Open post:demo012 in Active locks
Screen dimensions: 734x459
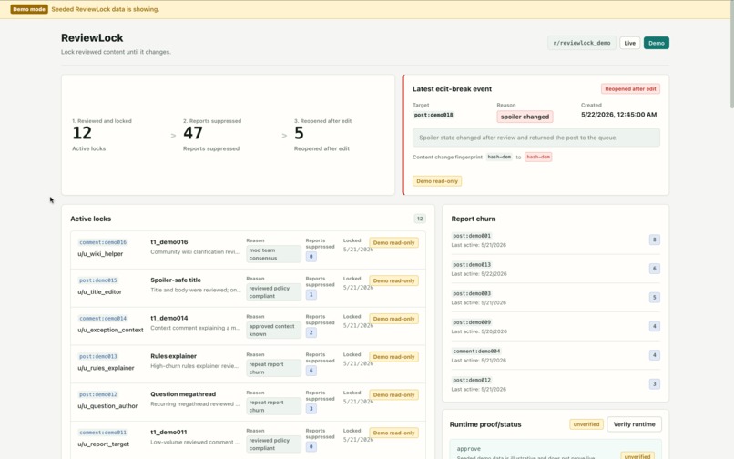[x=98, y=394]
